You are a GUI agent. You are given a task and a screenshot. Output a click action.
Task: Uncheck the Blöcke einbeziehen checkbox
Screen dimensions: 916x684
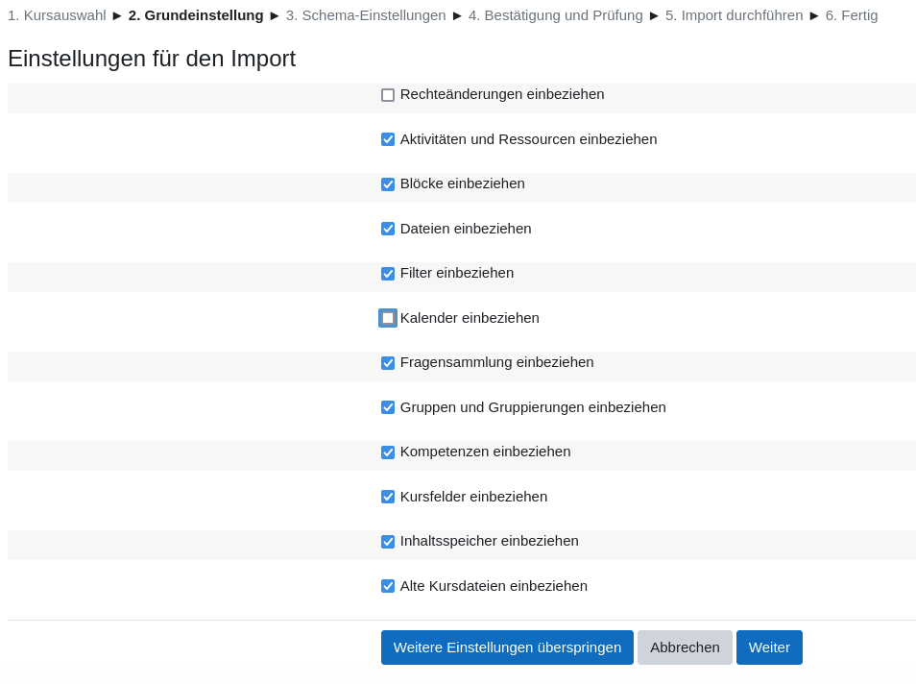coord(388,184)
